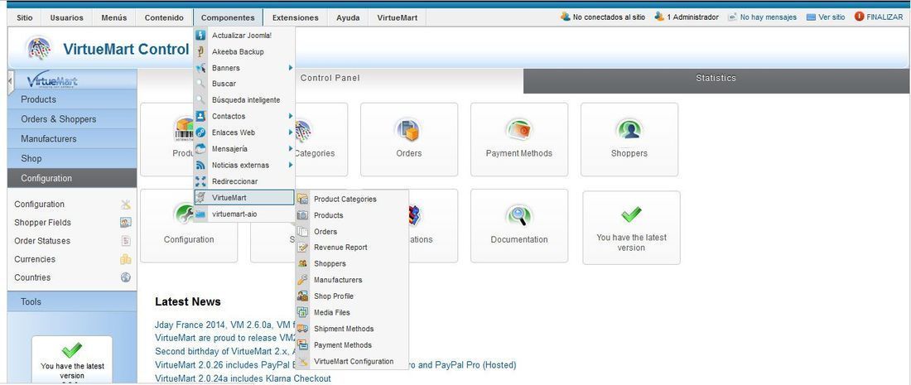Open the Ayuda menu
Viewport: 911px width, 385px height.
[348, 18]
